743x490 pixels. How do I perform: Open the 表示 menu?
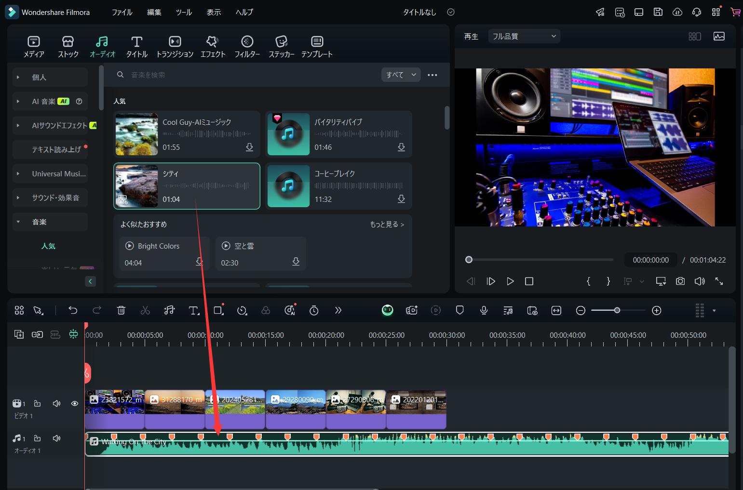click(214, 12)
